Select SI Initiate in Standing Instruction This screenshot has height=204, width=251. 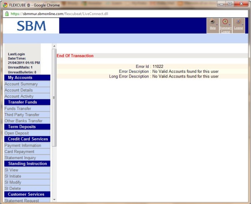coord(13,176)
